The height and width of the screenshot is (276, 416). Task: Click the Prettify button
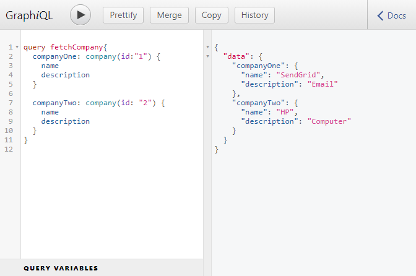pyautogui.click(x=123, y=15)
